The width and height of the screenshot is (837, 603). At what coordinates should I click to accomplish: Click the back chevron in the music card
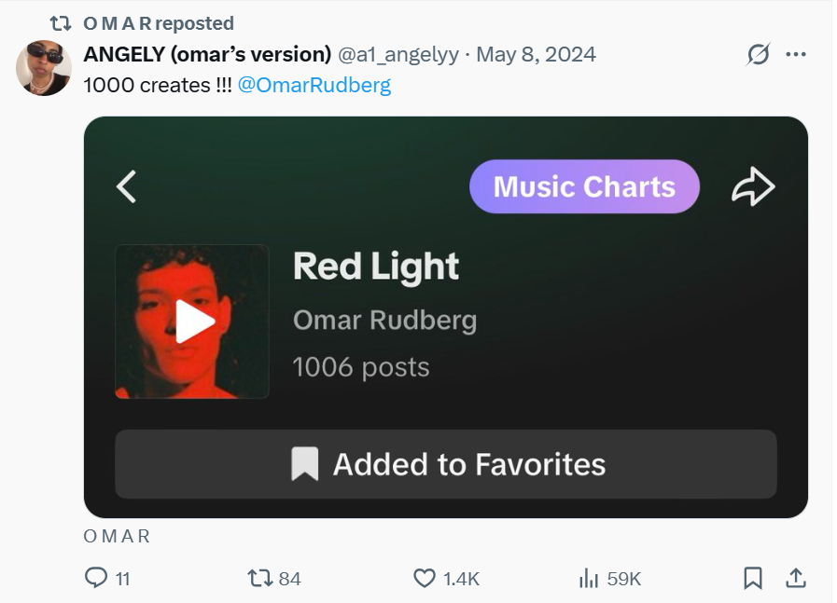coord(126,186)
